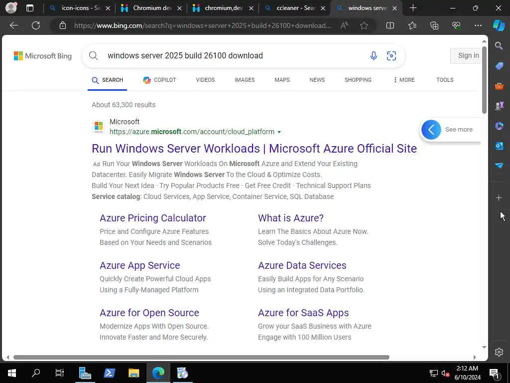
Task: Open Task View on taskbar
Action: (60, 373)
